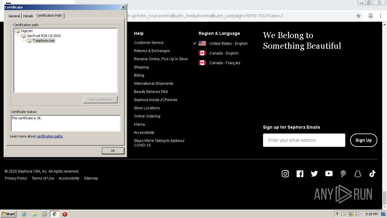Viewport: 387px width, 218px height.
Task: Click the Certificate status text box
Action: pyautogui.click(x=66, y=123)
